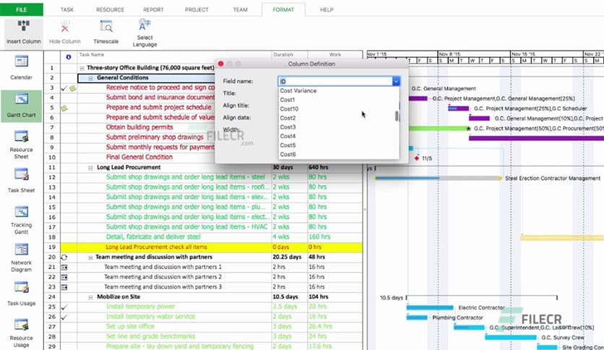Viewport: 604px width, 350px height.
Task: Click the FILE tab button
Action: pyautogui.click(x=22, y=9)
